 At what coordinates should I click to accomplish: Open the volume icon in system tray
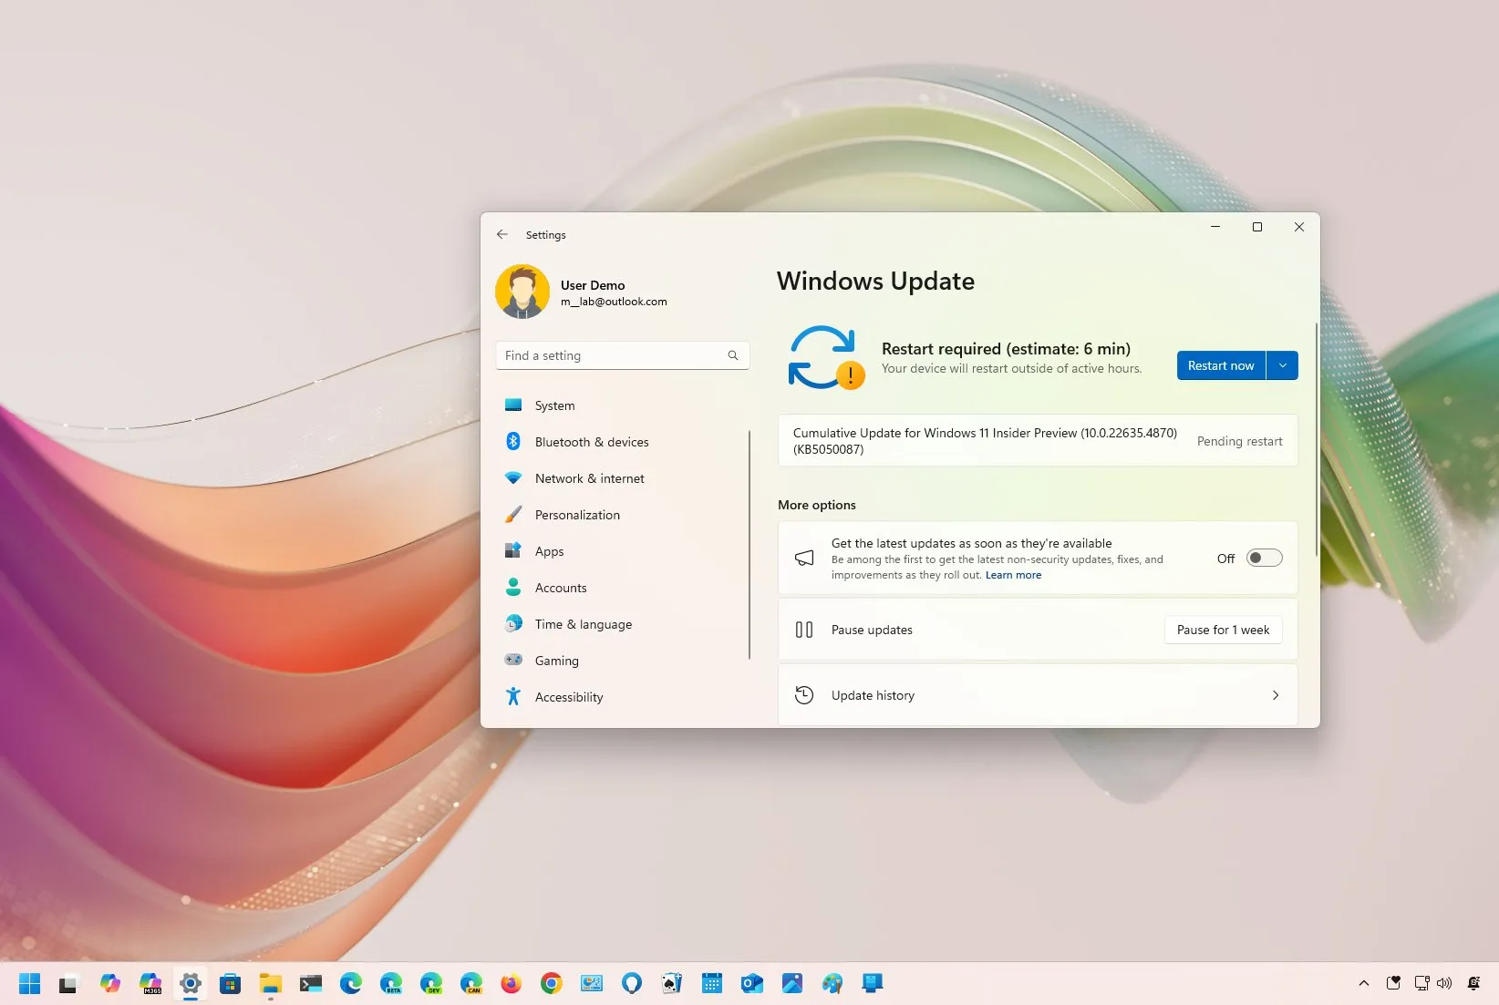click(1444, 983)
